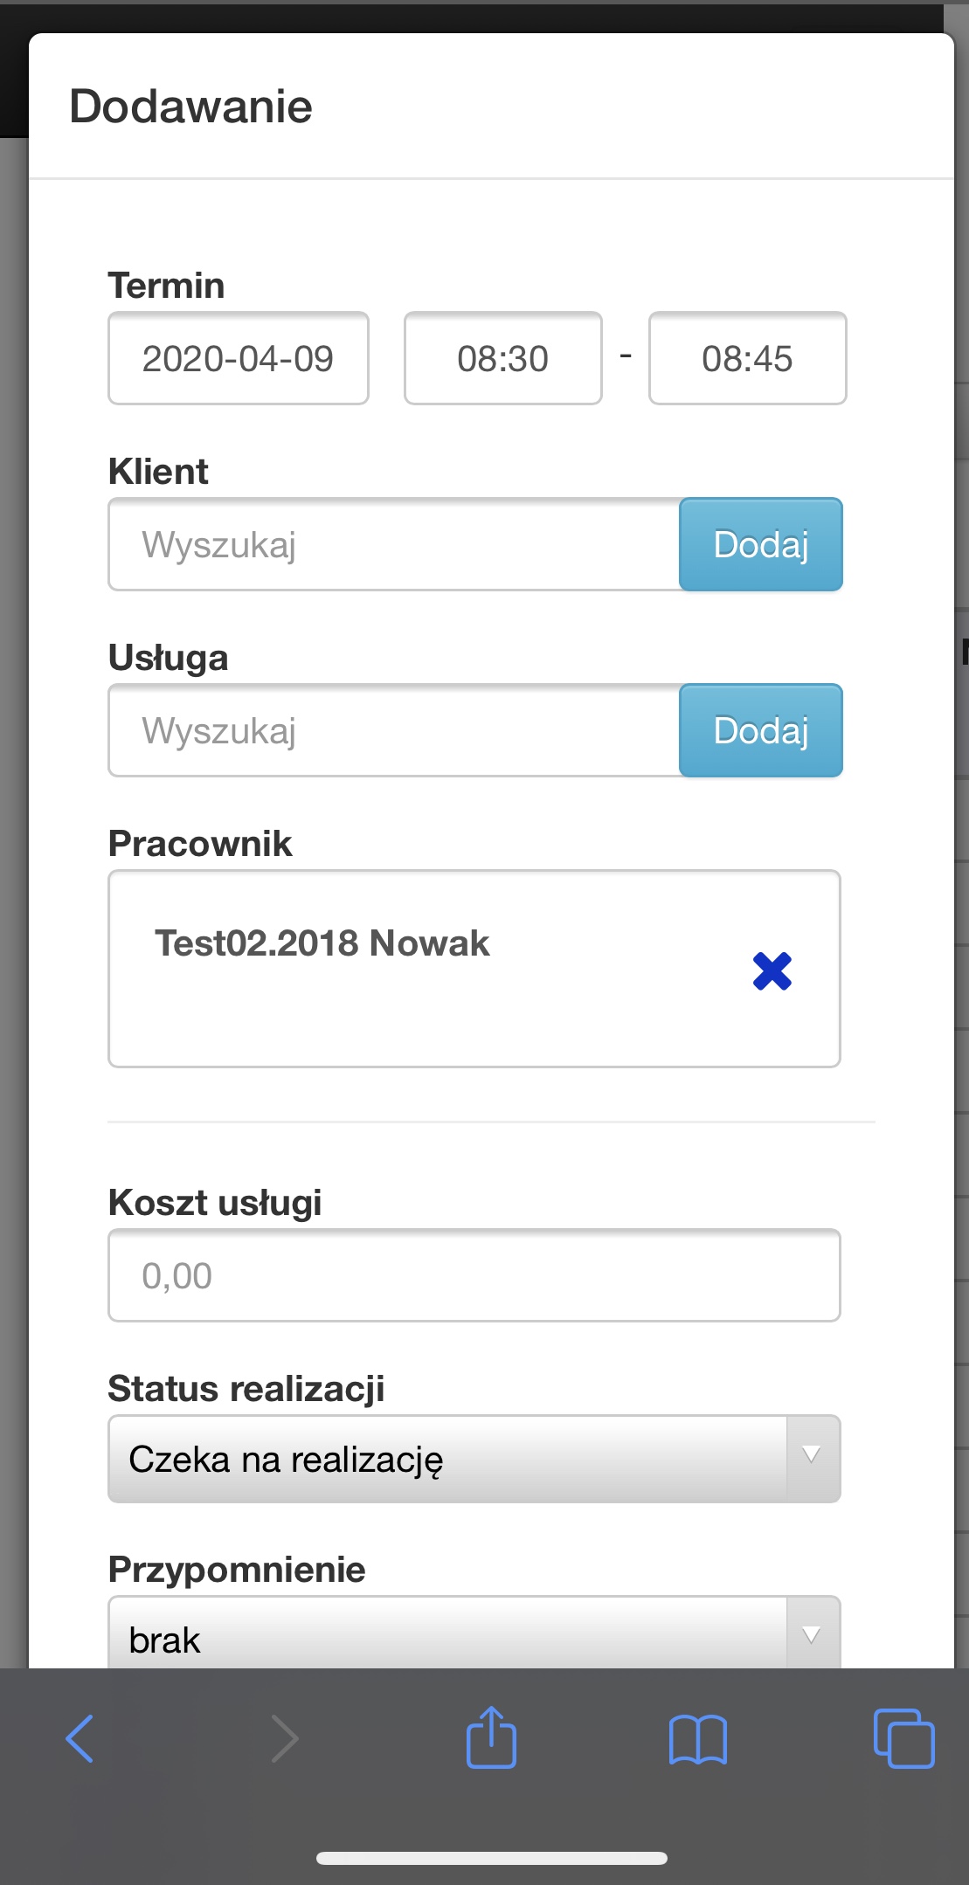The height and width of the screenshot is (1885, 969).
Task: Show Safari open tabs
Action: coord(903,1738)
